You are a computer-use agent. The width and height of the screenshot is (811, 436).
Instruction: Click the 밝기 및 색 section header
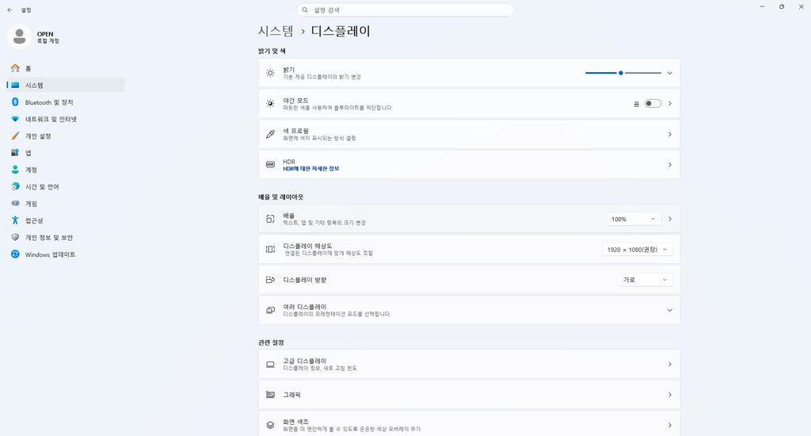[272, 52]
